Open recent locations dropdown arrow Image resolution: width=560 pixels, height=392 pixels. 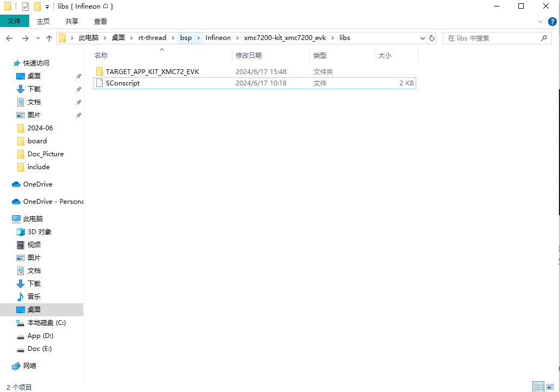click(38, 38)
